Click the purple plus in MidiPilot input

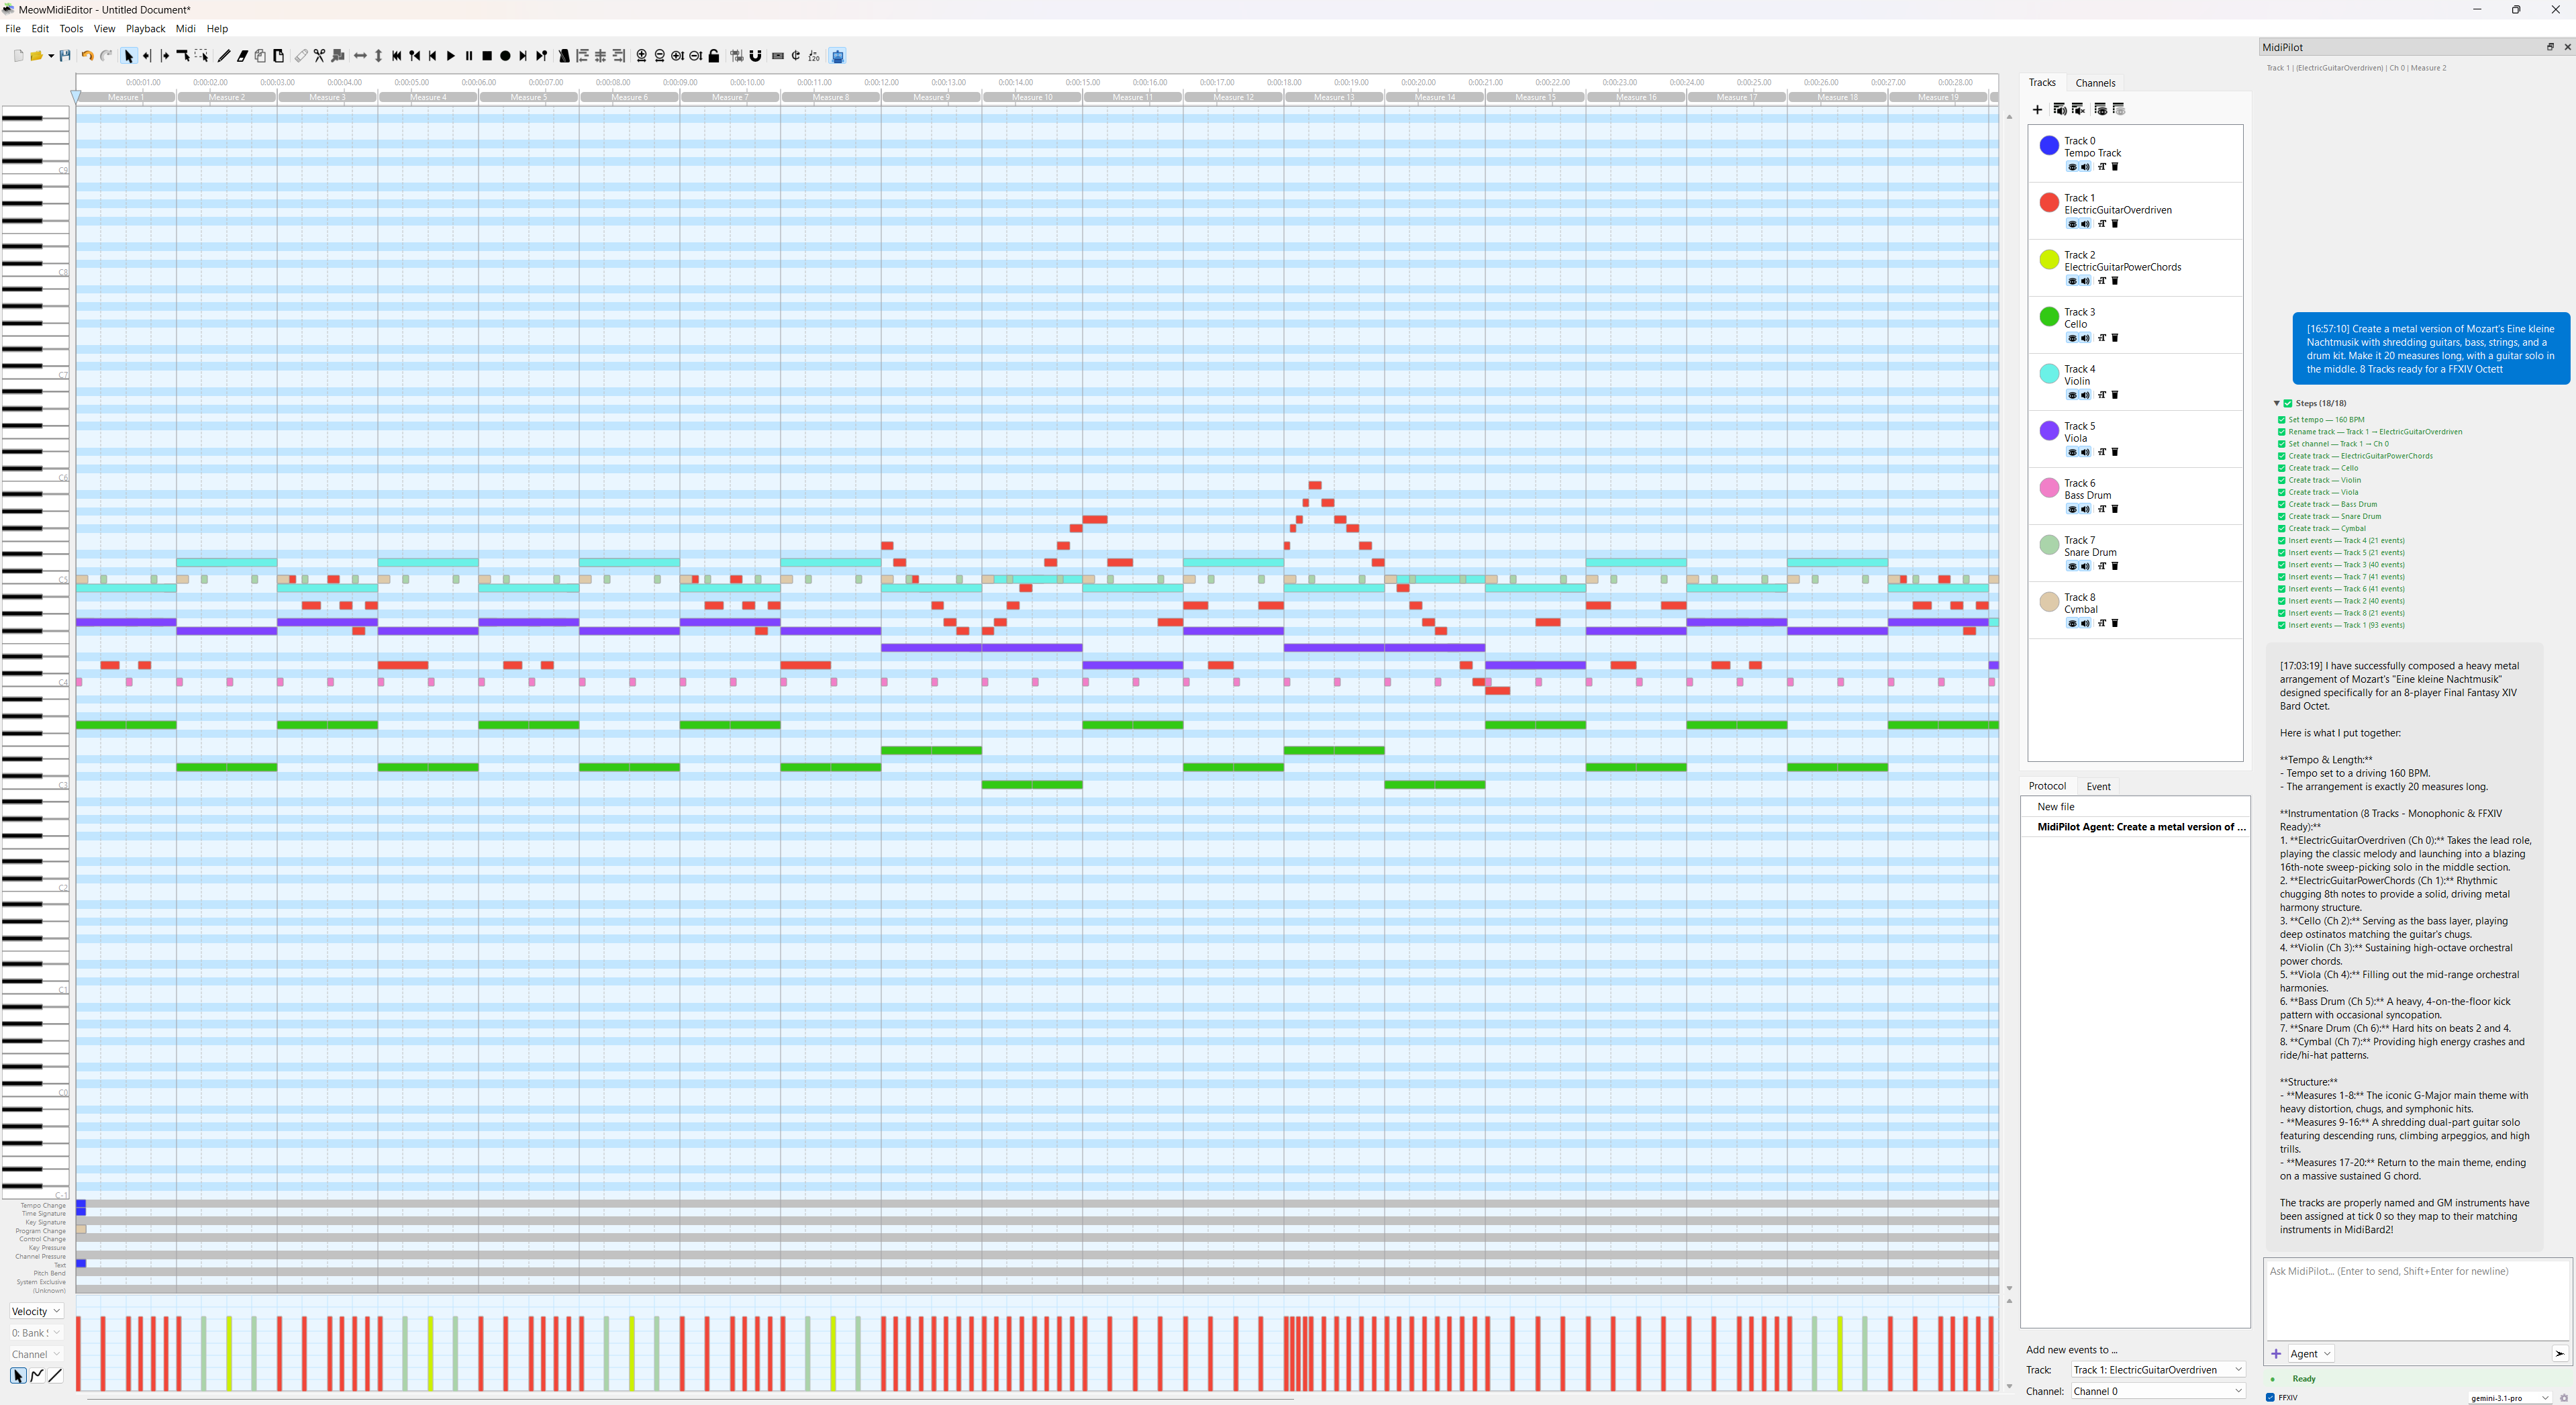[x=2276, y=1354]
